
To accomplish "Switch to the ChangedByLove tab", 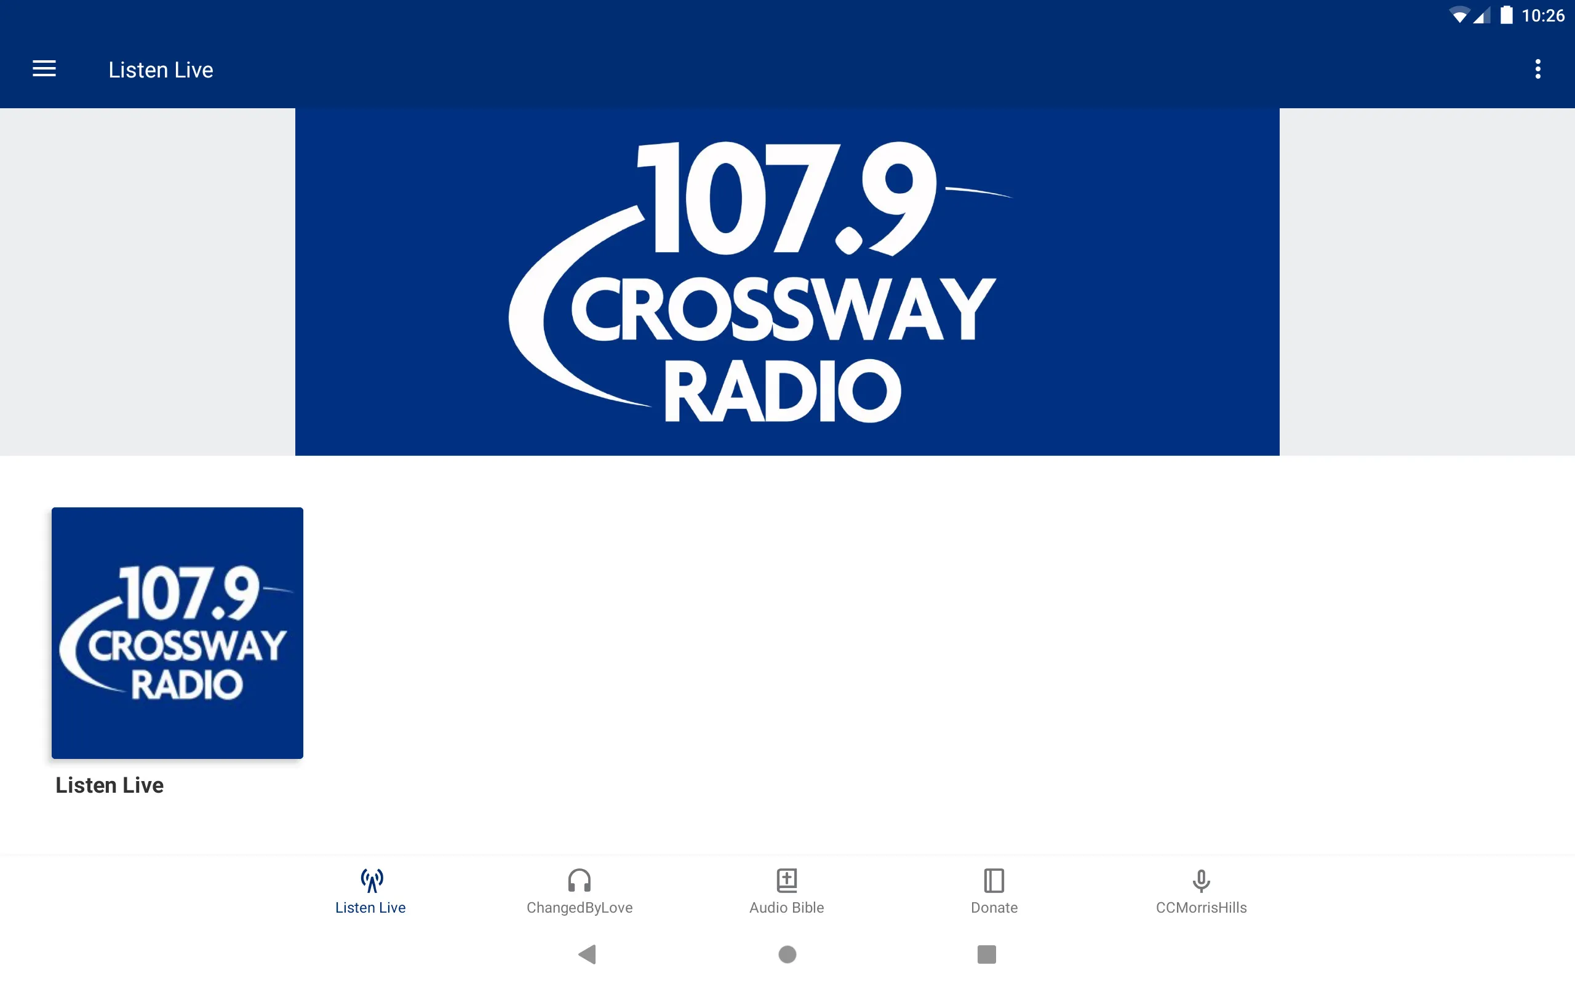I will tap(578, 891).
